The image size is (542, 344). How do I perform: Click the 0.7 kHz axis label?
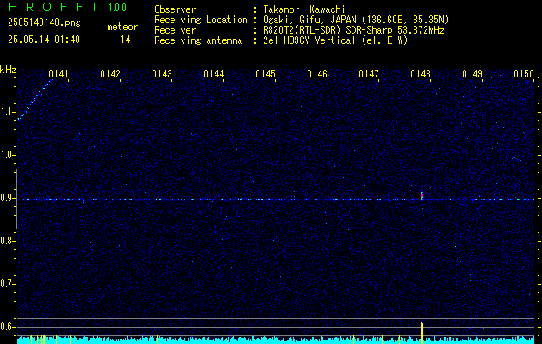pyautogui.click(x=7, y=284)
